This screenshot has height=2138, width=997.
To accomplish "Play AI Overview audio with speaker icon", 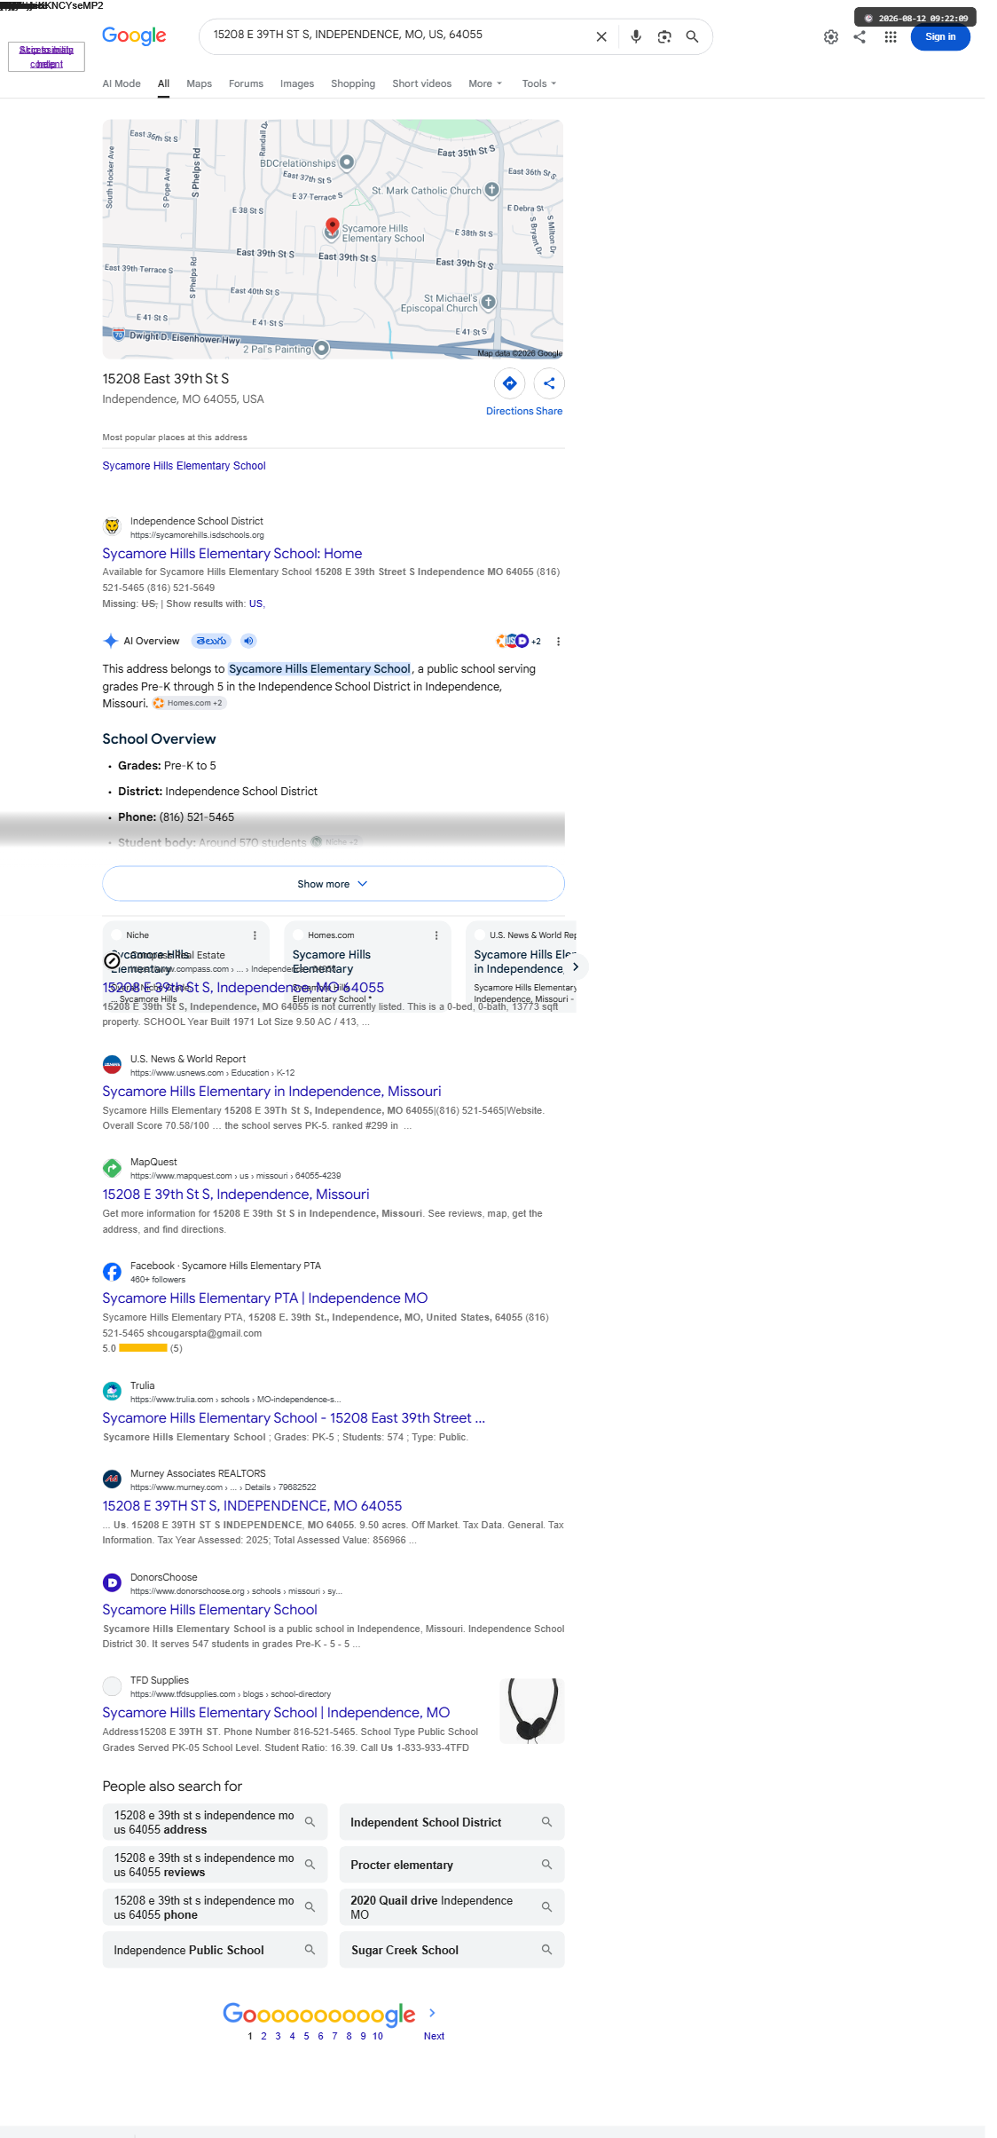I will pos(248,641).
